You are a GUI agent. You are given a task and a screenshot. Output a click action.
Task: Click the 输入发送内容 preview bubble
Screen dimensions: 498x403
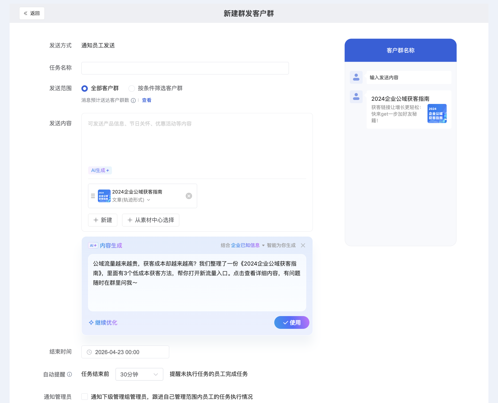coord(409,77)
